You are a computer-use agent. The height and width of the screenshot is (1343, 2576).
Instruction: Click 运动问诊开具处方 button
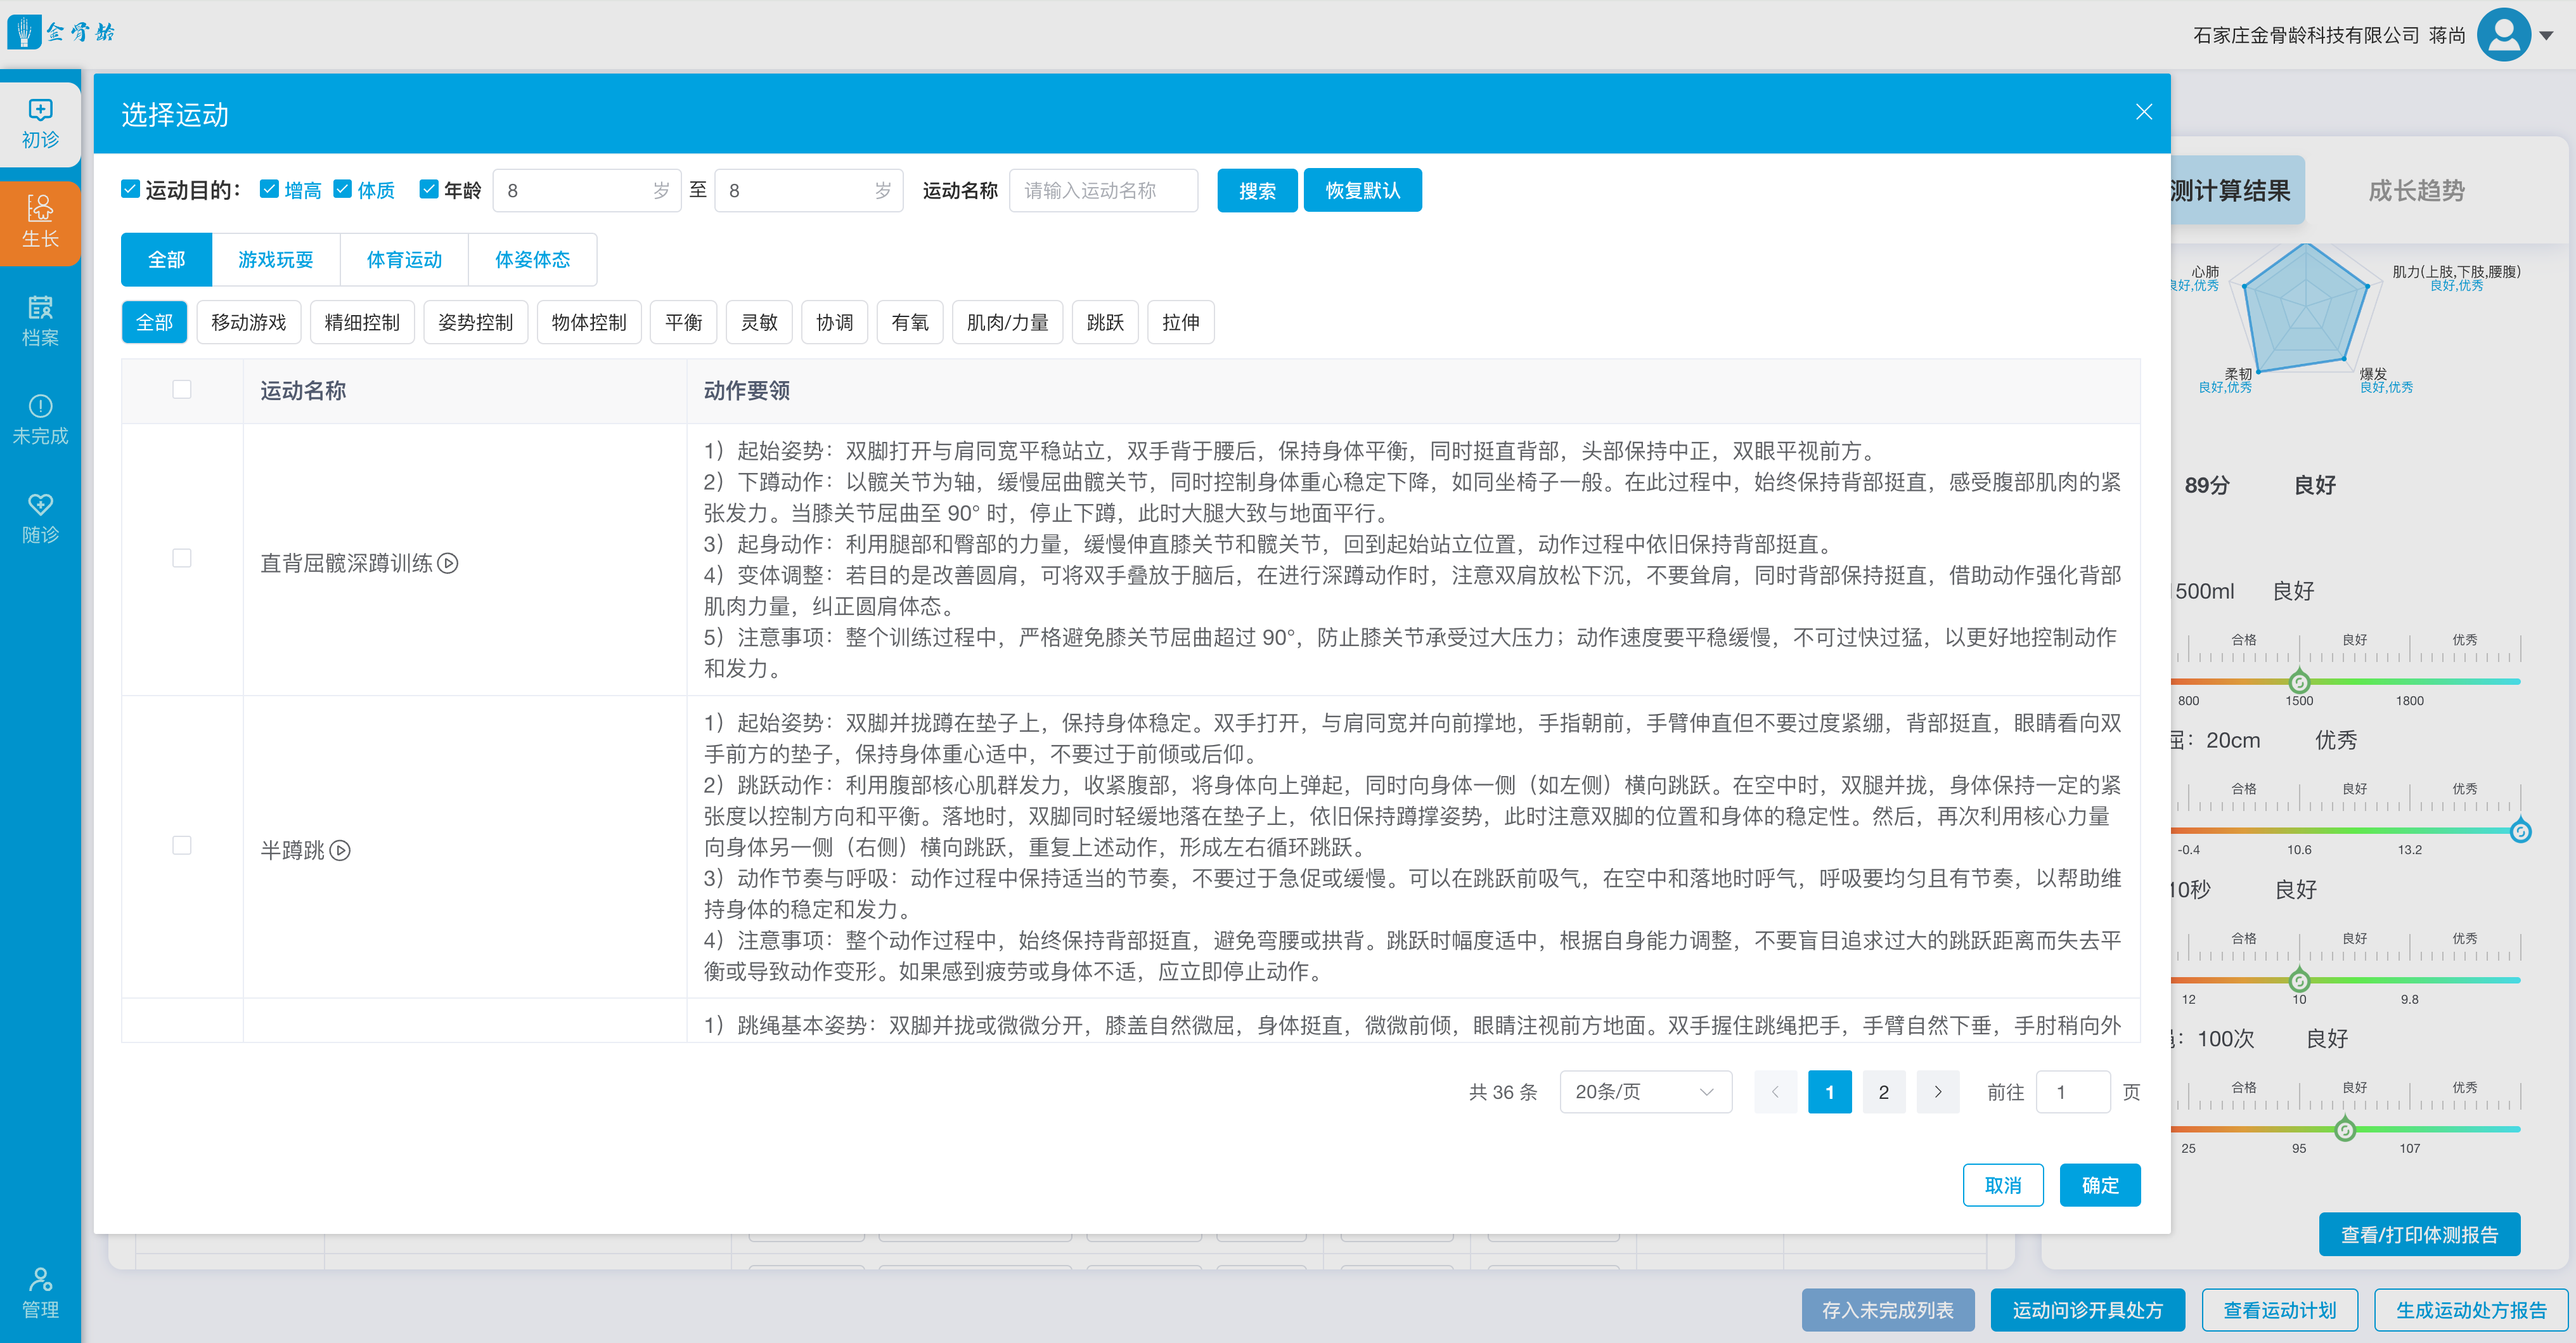(2088, 1310)
